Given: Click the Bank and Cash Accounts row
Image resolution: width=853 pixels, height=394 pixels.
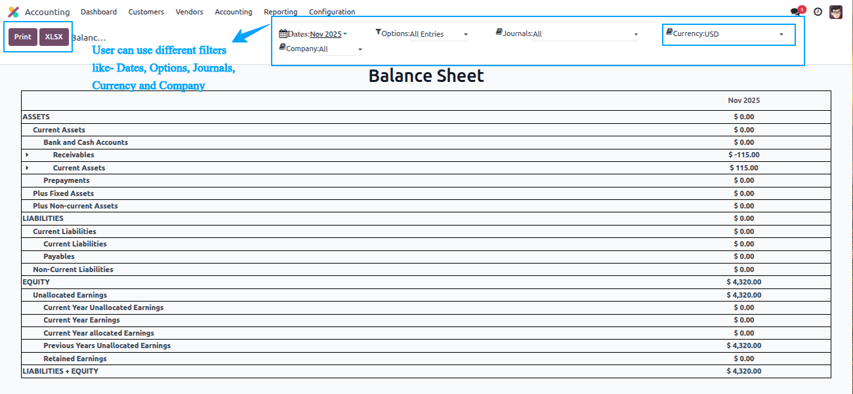Looking at the screenshot, I should tap(426, 142).
